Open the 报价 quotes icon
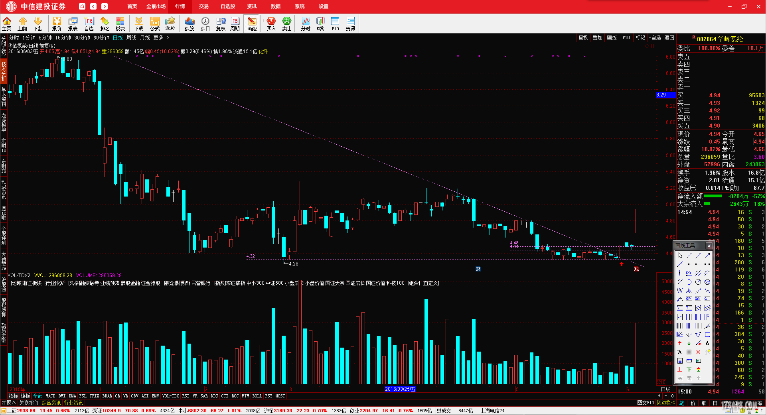This screenshot has height=415, width=766. click(x=57, y=24)
